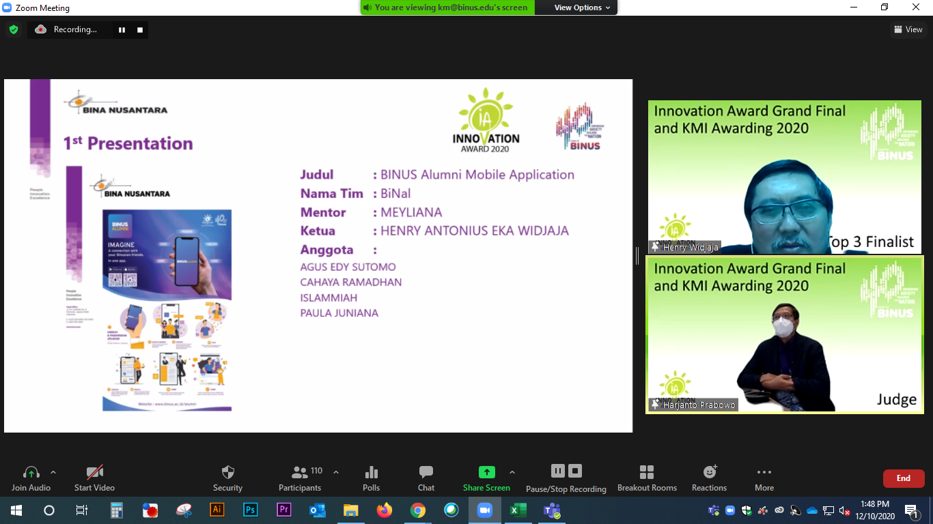Expand the audio options arrow beside Join Audio
The height and width of the screenshot is (524, 933).
click(x=53, y=472)
